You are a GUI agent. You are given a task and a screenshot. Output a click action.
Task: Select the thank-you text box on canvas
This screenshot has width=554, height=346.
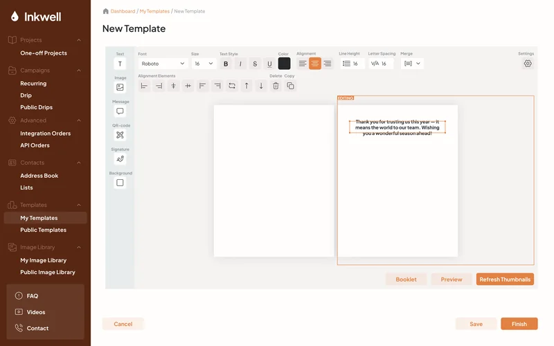[397, 127]
